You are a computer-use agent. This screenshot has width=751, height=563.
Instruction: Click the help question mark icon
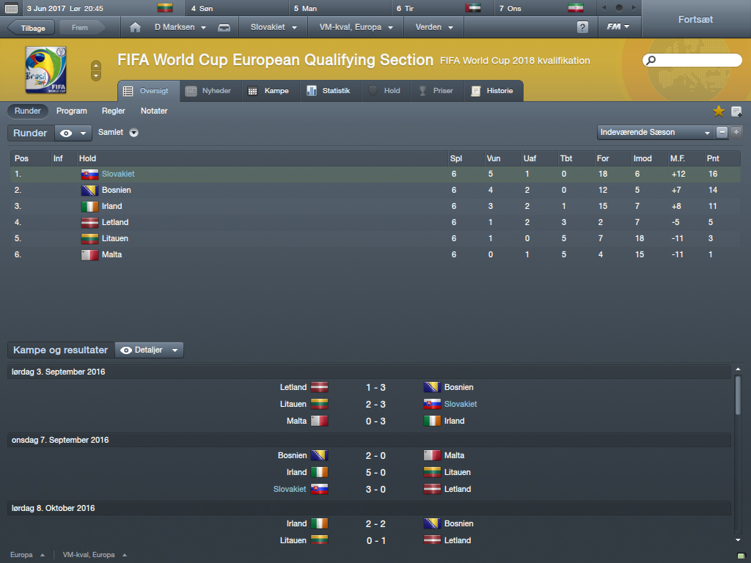pos(582,27)
